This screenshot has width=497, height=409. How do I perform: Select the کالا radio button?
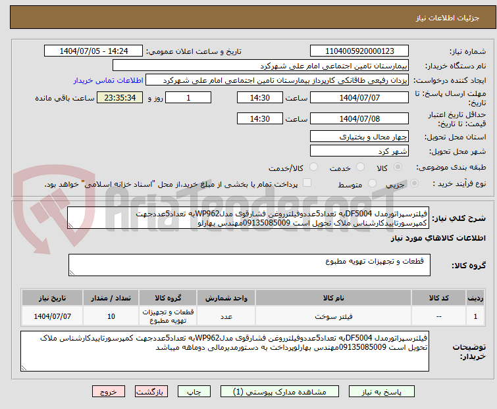click(398, 167)
